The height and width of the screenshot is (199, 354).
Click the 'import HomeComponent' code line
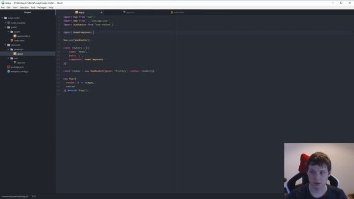[x=78, y=32]
